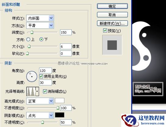
Task: Open the 阴影模式 dropdown showing 点光
Action: pos(40,115)
